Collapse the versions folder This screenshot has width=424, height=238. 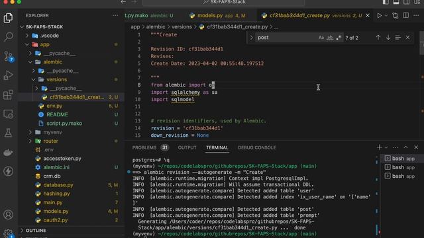click(56, 79)
